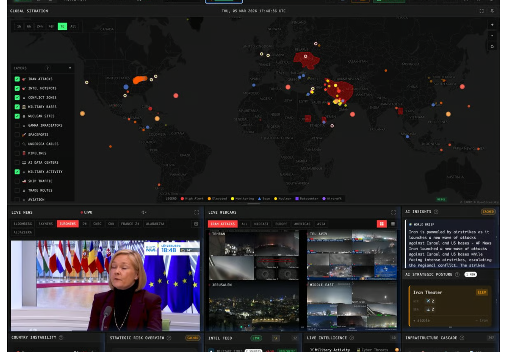Collapse the Layers panel arrow

[x=70, y=68]
